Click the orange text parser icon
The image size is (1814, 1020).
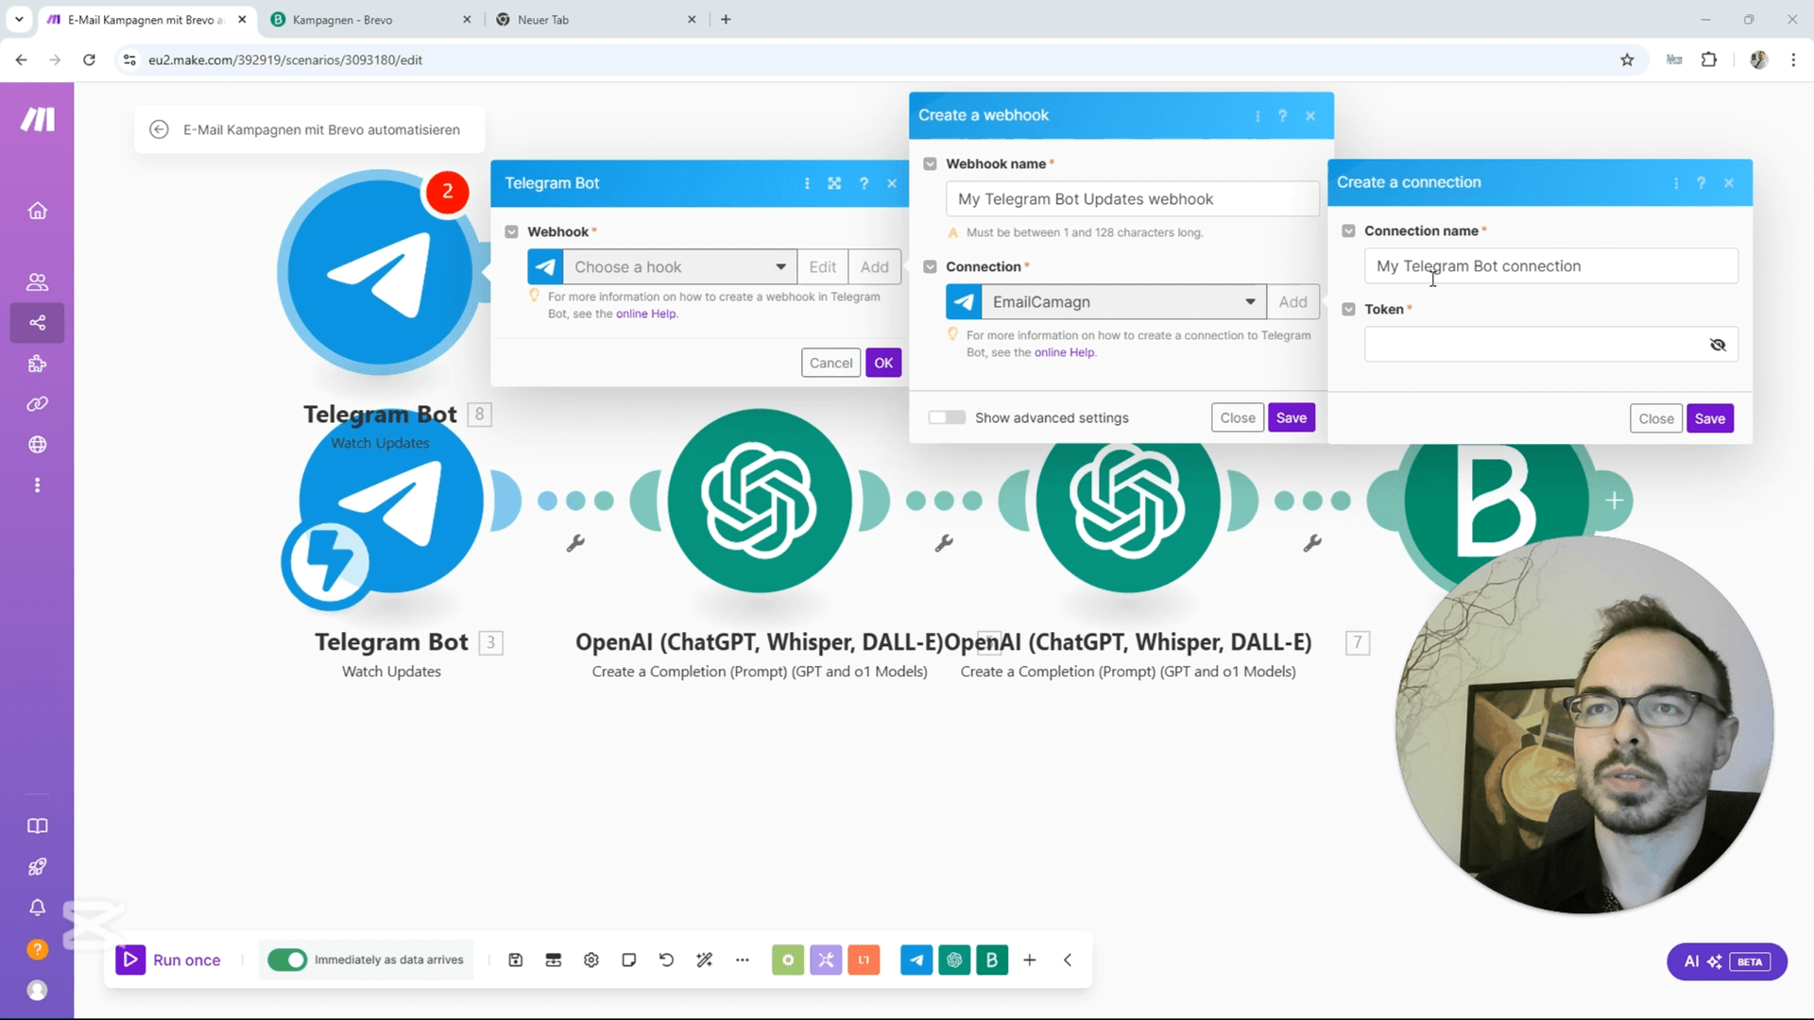click(864, 960)
